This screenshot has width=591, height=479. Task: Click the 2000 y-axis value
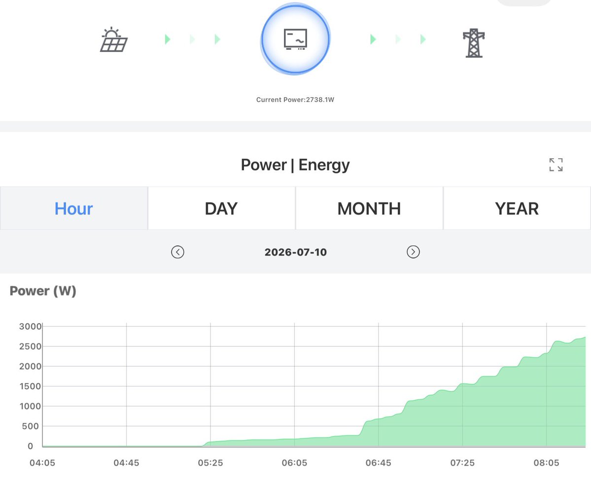30,366
